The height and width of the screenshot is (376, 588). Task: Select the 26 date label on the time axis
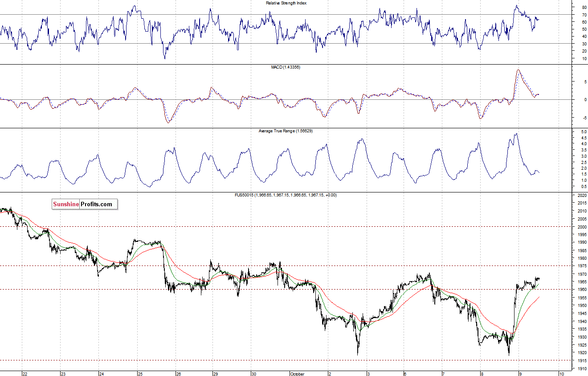tap(178, 374)
